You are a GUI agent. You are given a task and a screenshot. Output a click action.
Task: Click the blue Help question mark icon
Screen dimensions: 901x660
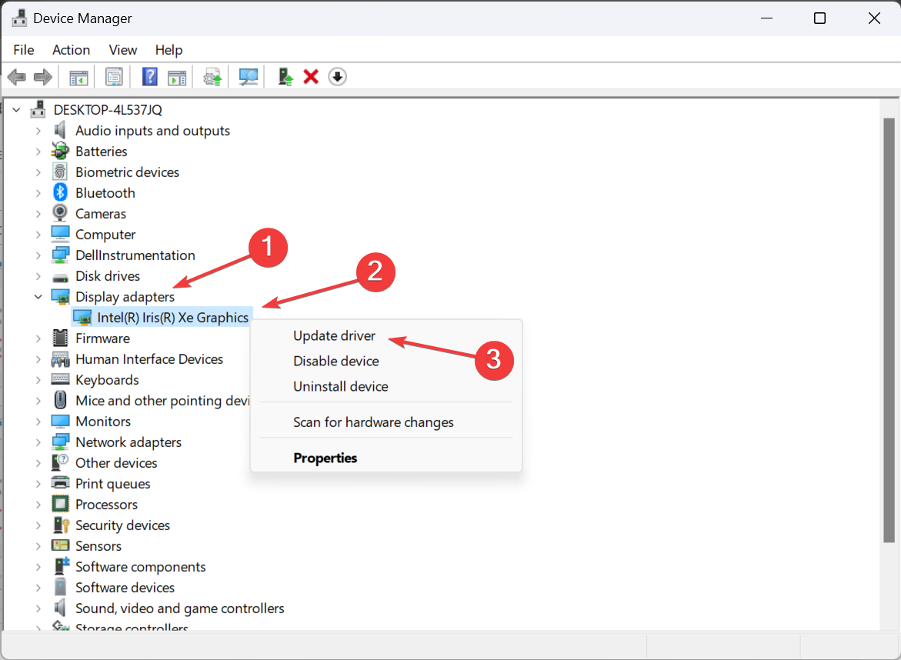pyautogui.click(x=149, y=76)
